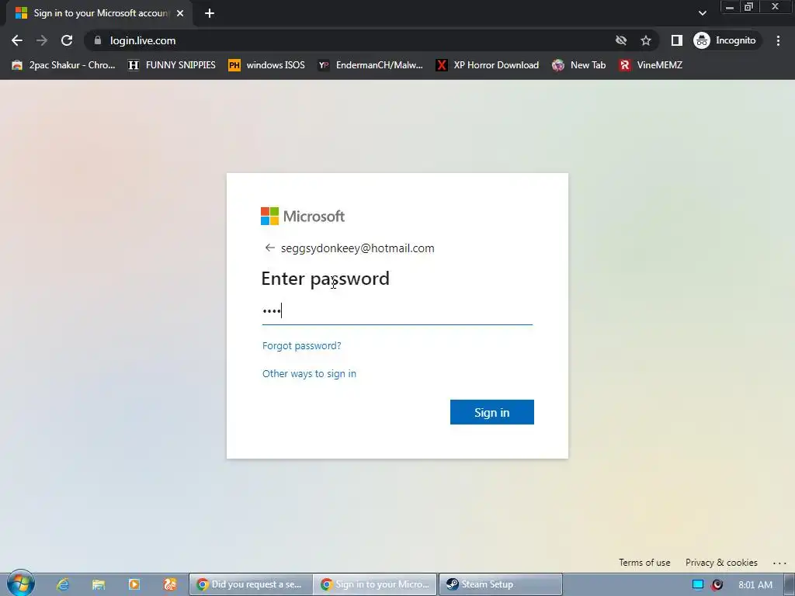Switch to Did you request a se... Chrome window

(251, 584)
